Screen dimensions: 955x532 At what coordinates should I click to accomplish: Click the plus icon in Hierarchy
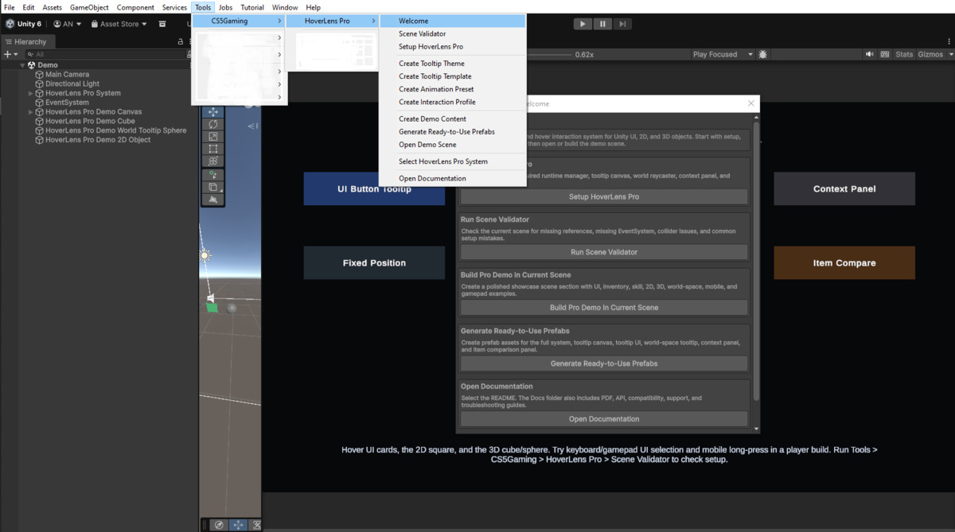point(6,54)
